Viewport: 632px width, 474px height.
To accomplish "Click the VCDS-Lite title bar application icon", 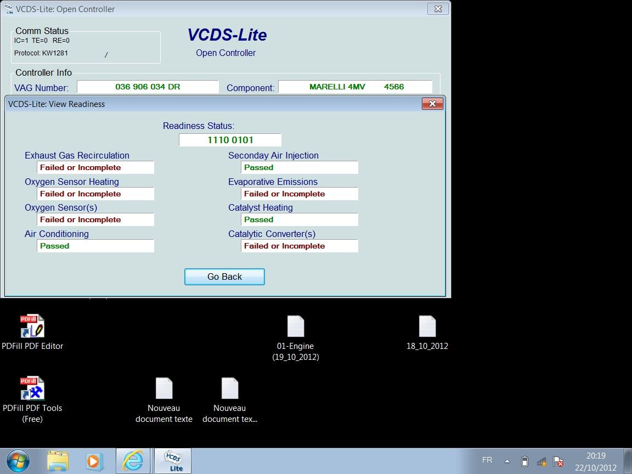I will pyautogui.click(x=8, y=9).
